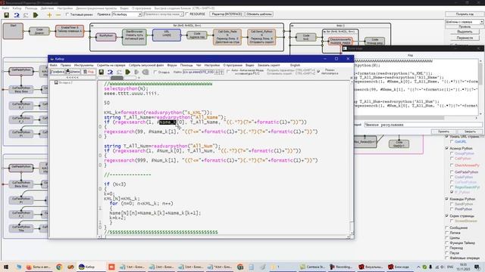Expand the Файловые операции group
Viewport: 485px width, 272px height.
(x=446, y=258)
